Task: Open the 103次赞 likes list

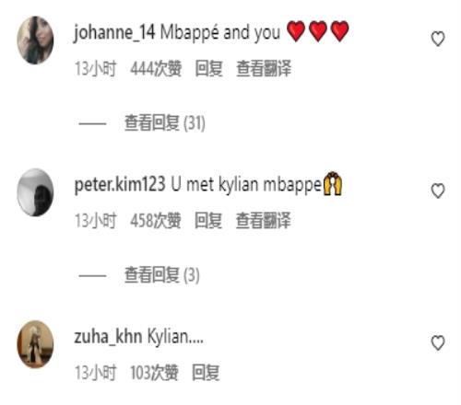Action: (154, 373)
